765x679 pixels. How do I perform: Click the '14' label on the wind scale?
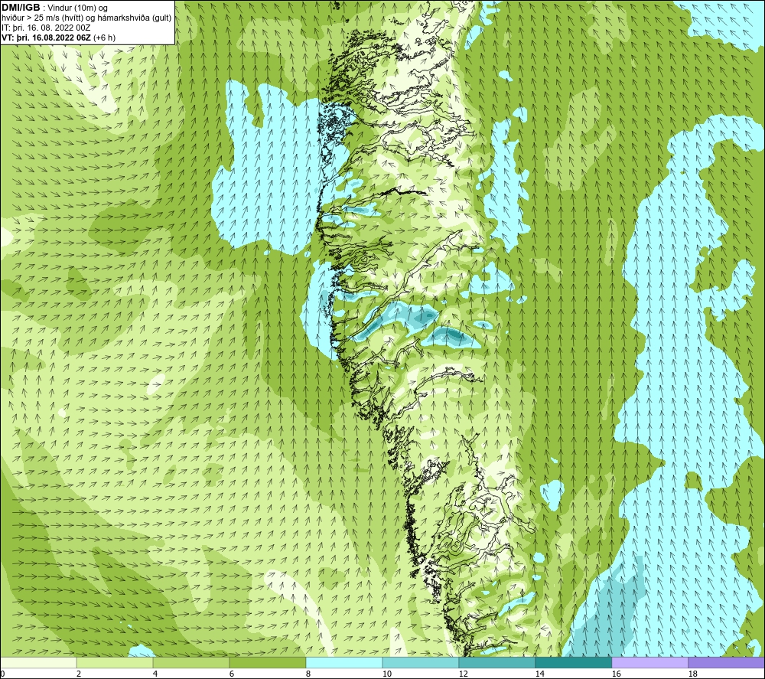(x=539, y=674)
